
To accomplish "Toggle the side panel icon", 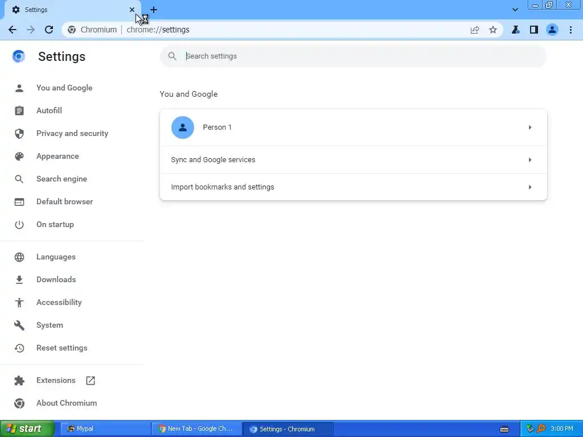I will (534, 30).
